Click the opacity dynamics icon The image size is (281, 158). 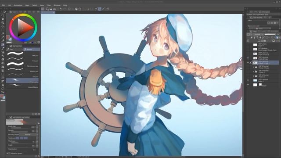click(x=37, y=131)
